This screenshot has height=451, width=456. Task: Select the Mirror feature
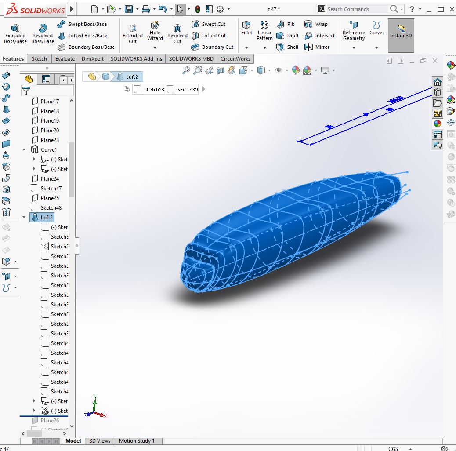pyautogui.click(x=317, y=47)
